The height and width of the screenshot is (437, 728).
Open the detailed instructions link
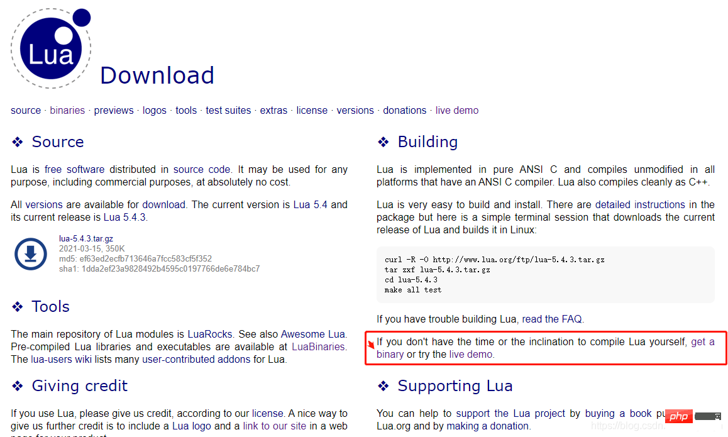coord(640,204)
